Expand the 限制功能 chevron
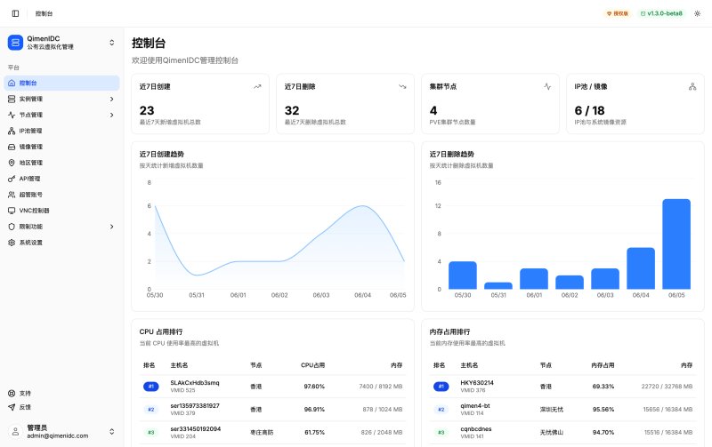712x447 pixels. tap(112, 227)
